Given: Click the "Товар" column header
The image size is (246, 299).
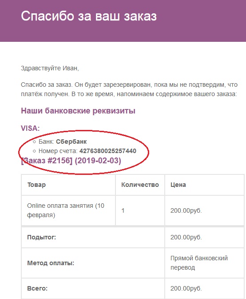Looking at the screenshot, I should [36, 185].
